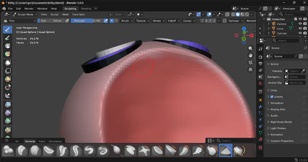Select the Box Hide tool icon
This screenshot has width=308, height=162.
[x=8, y=71]
